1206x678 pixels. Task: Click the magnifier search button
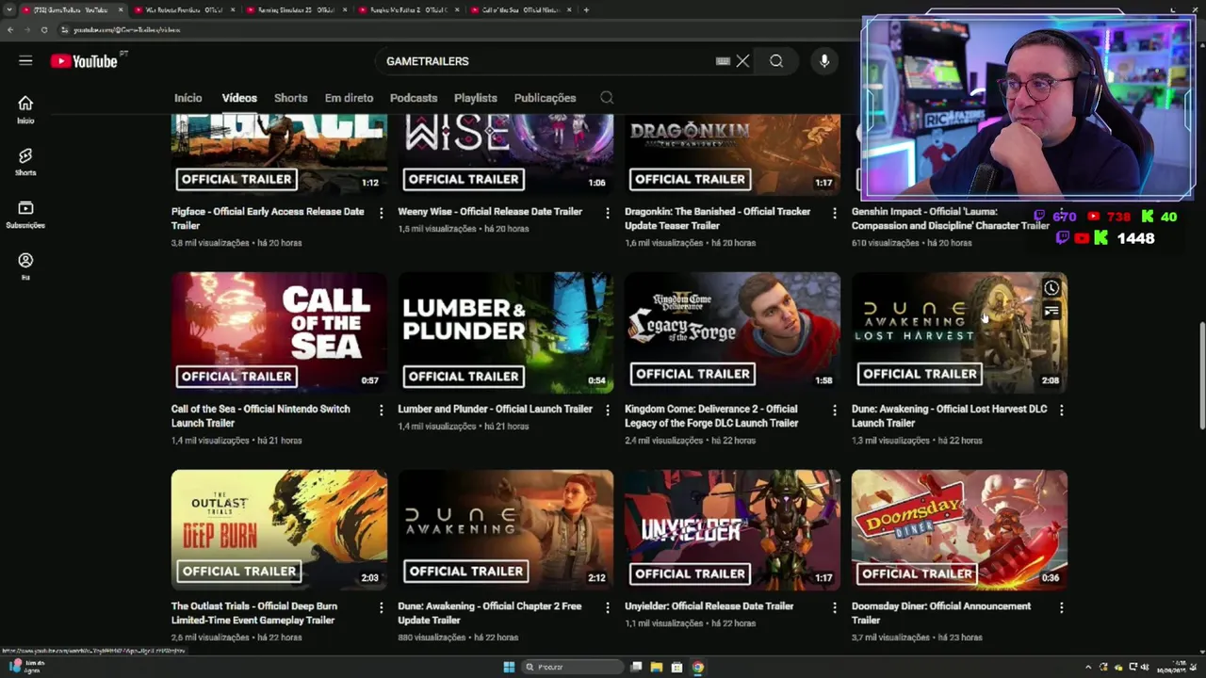[x=776, y=61]
